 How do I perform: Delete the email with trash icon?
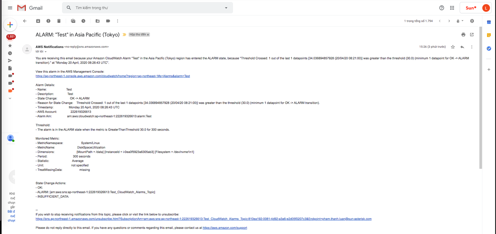[x=59, y=21]
